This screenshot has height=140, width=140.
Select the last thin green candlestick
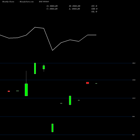pos(96,83)
